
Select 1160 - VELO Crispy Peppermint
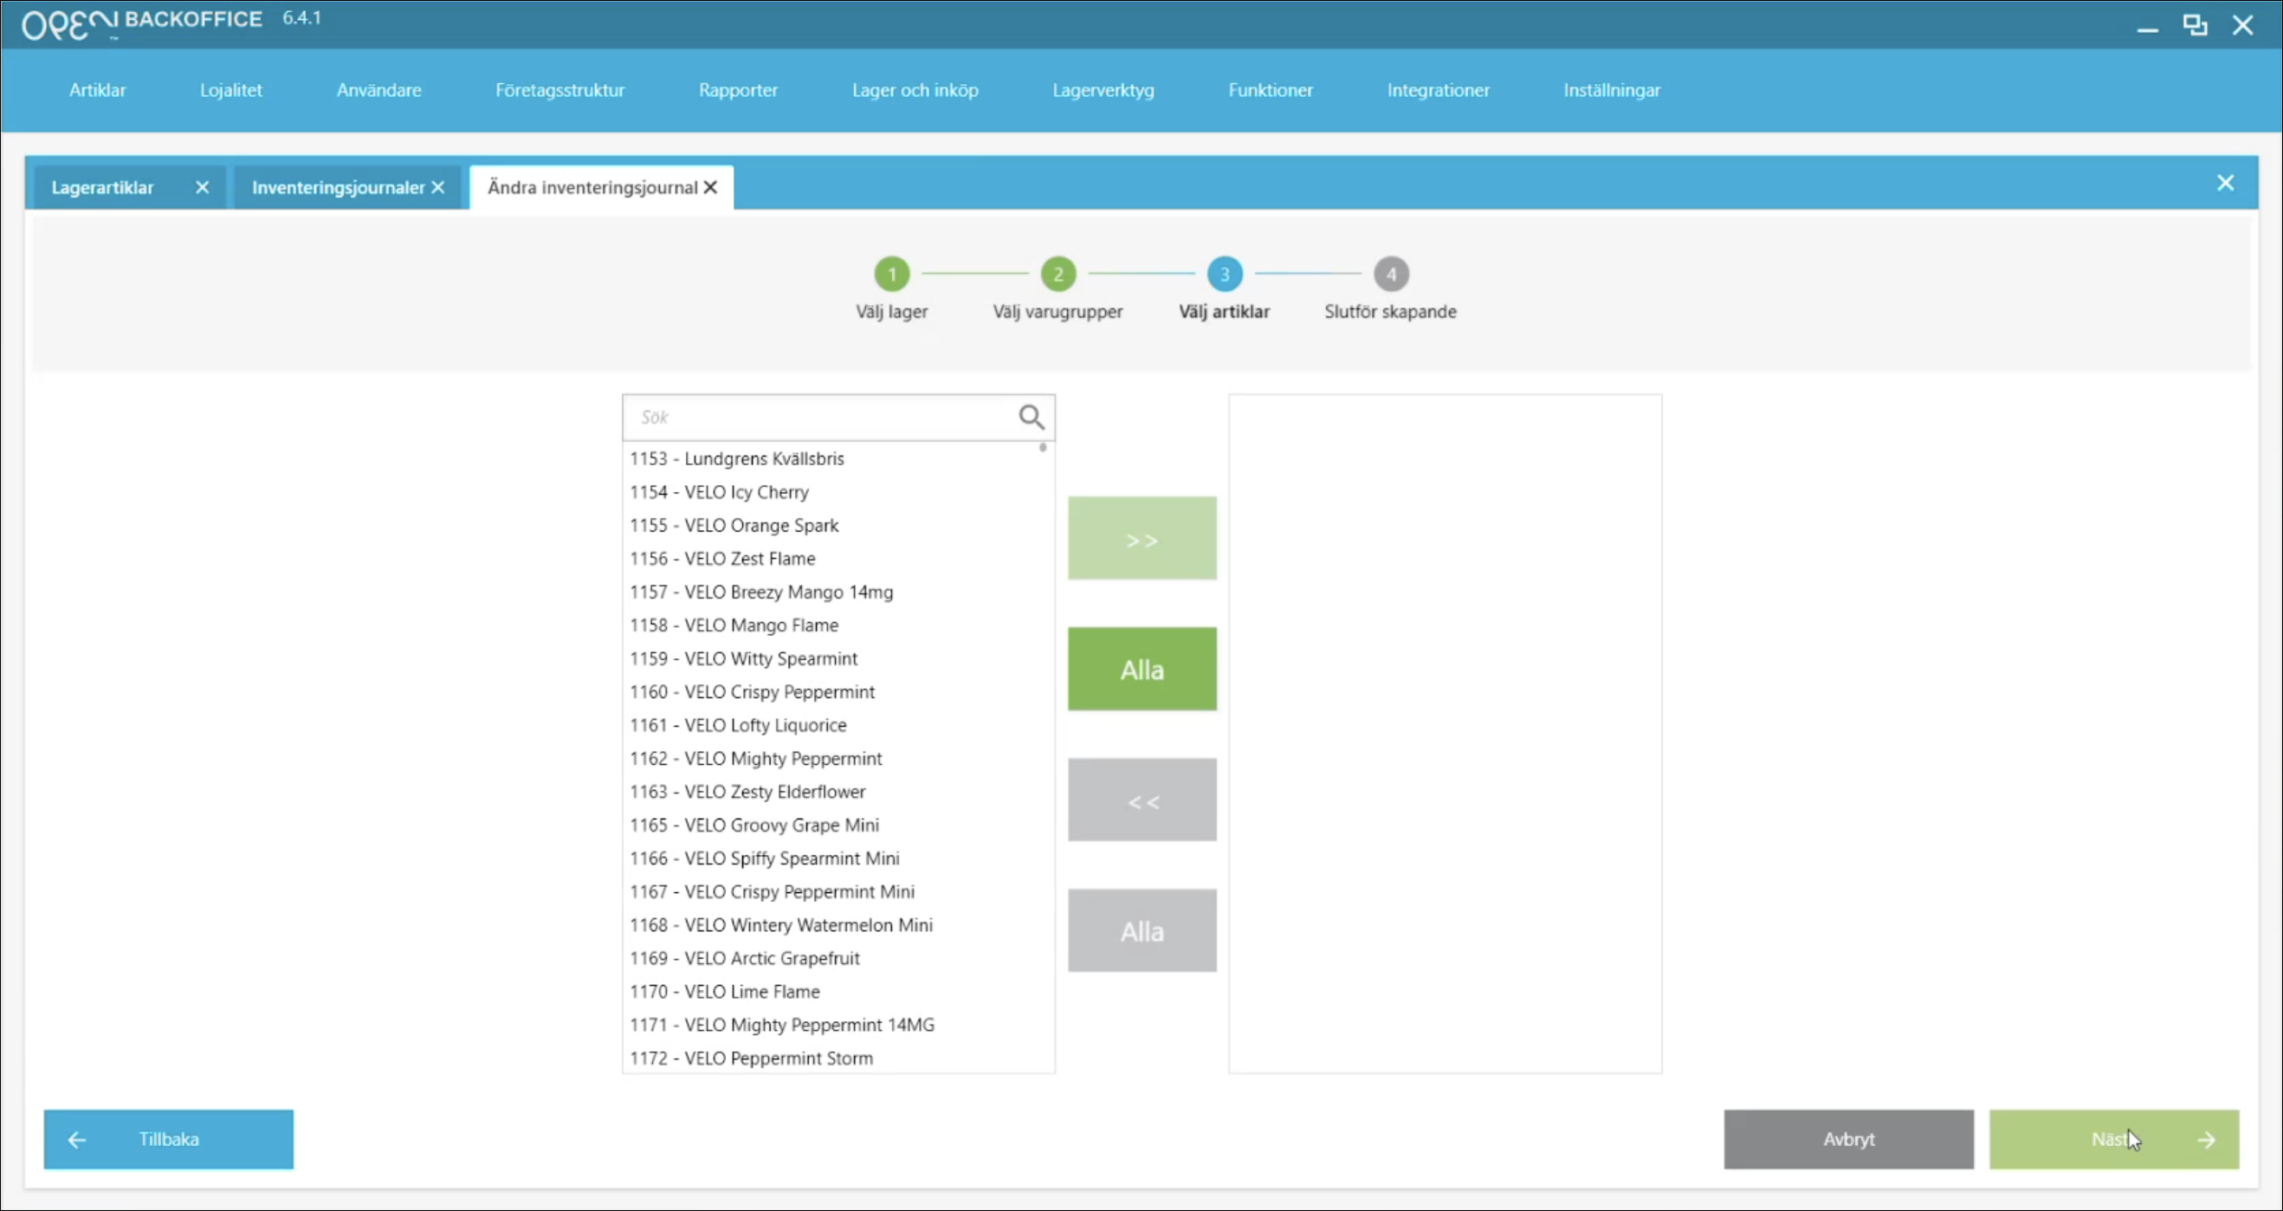point(838,691)
